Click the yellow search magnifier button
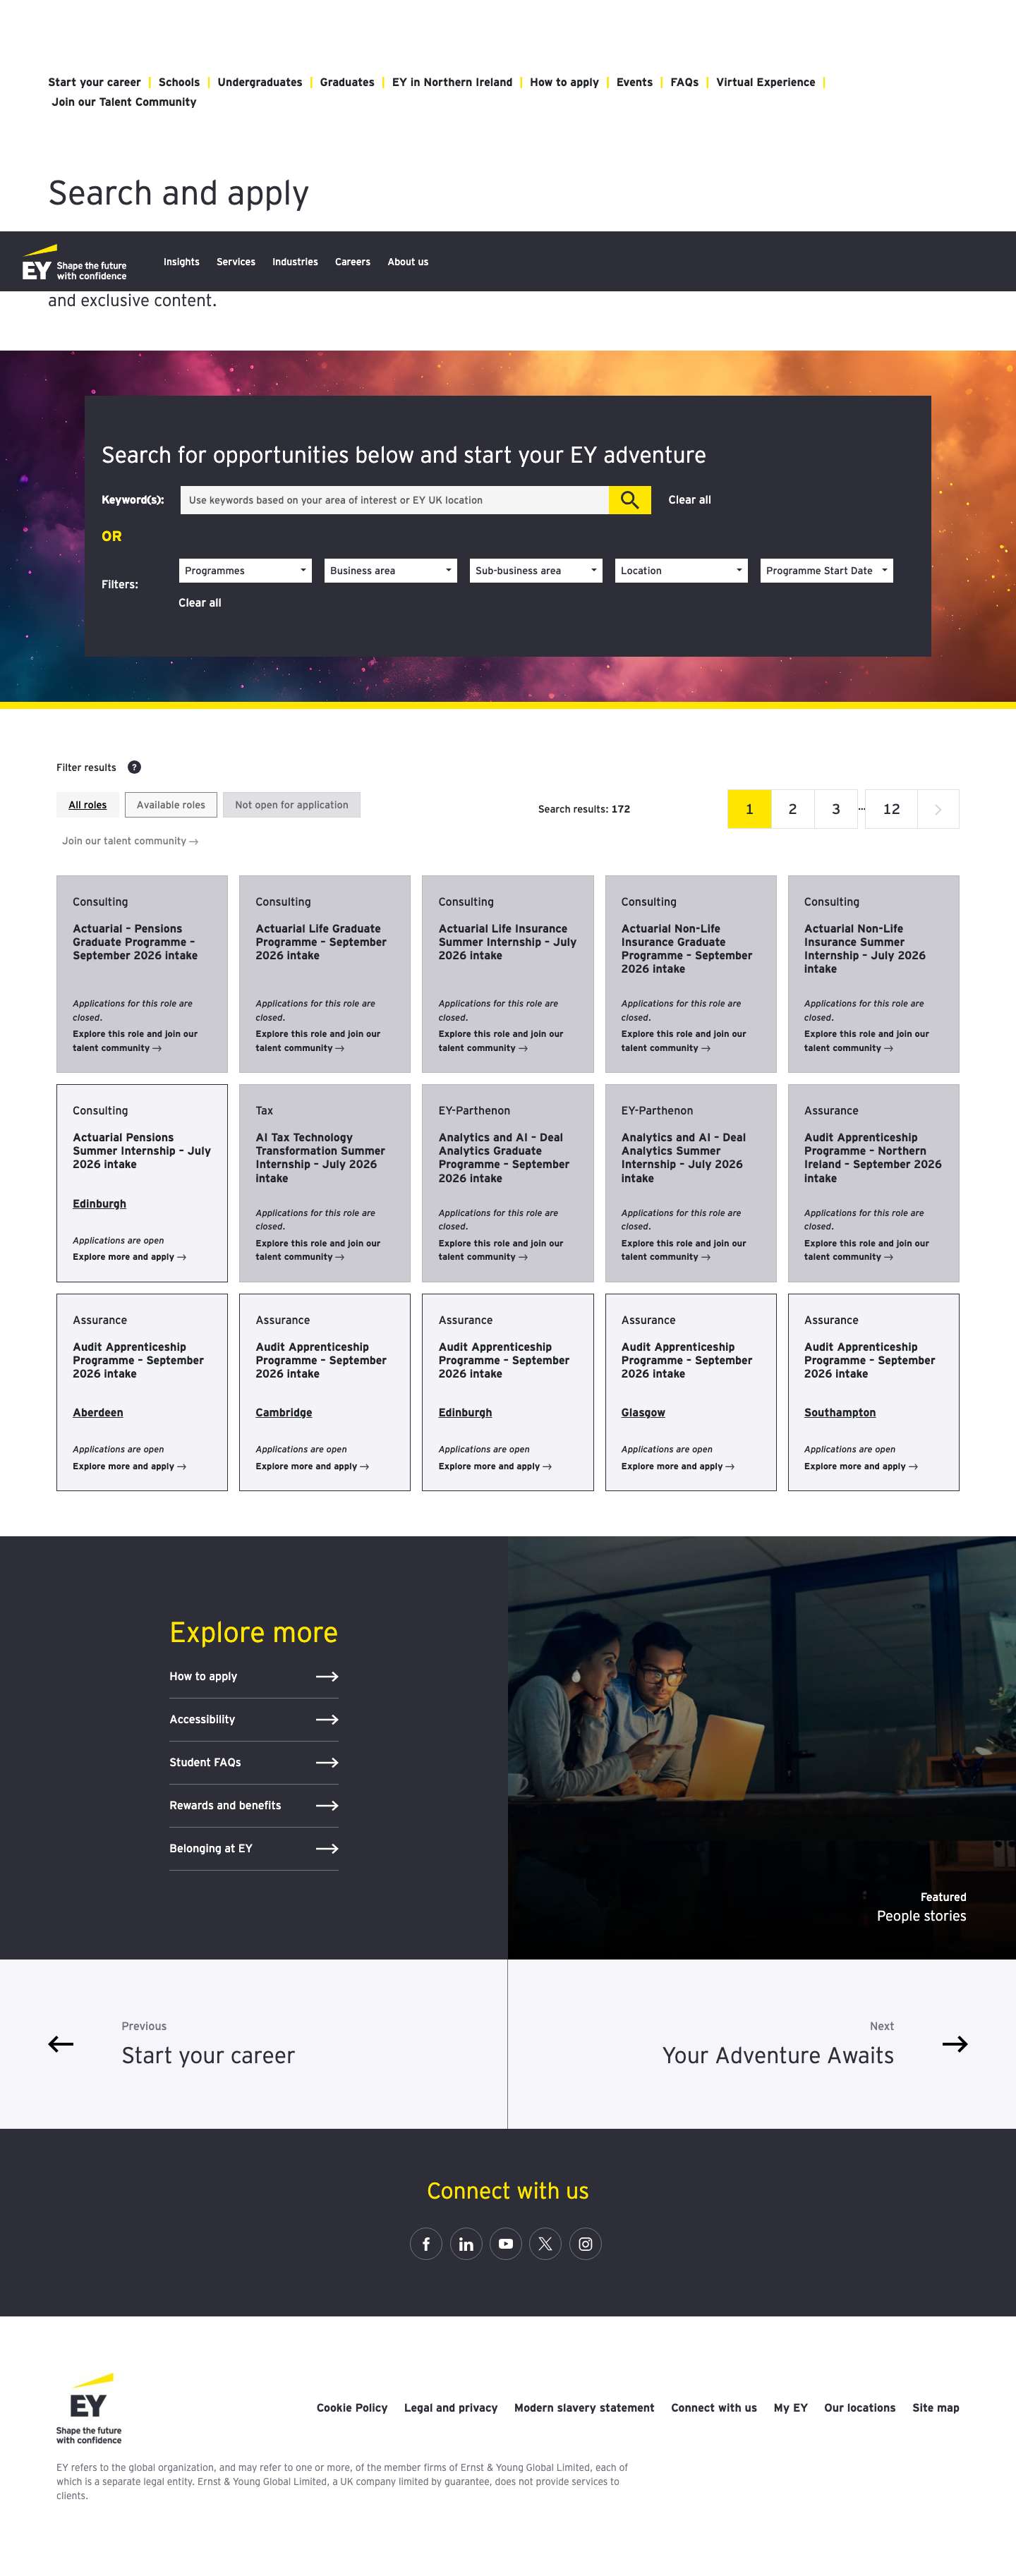The width and height of the screenshot is (1016, 2576). [x=629, y=500]
